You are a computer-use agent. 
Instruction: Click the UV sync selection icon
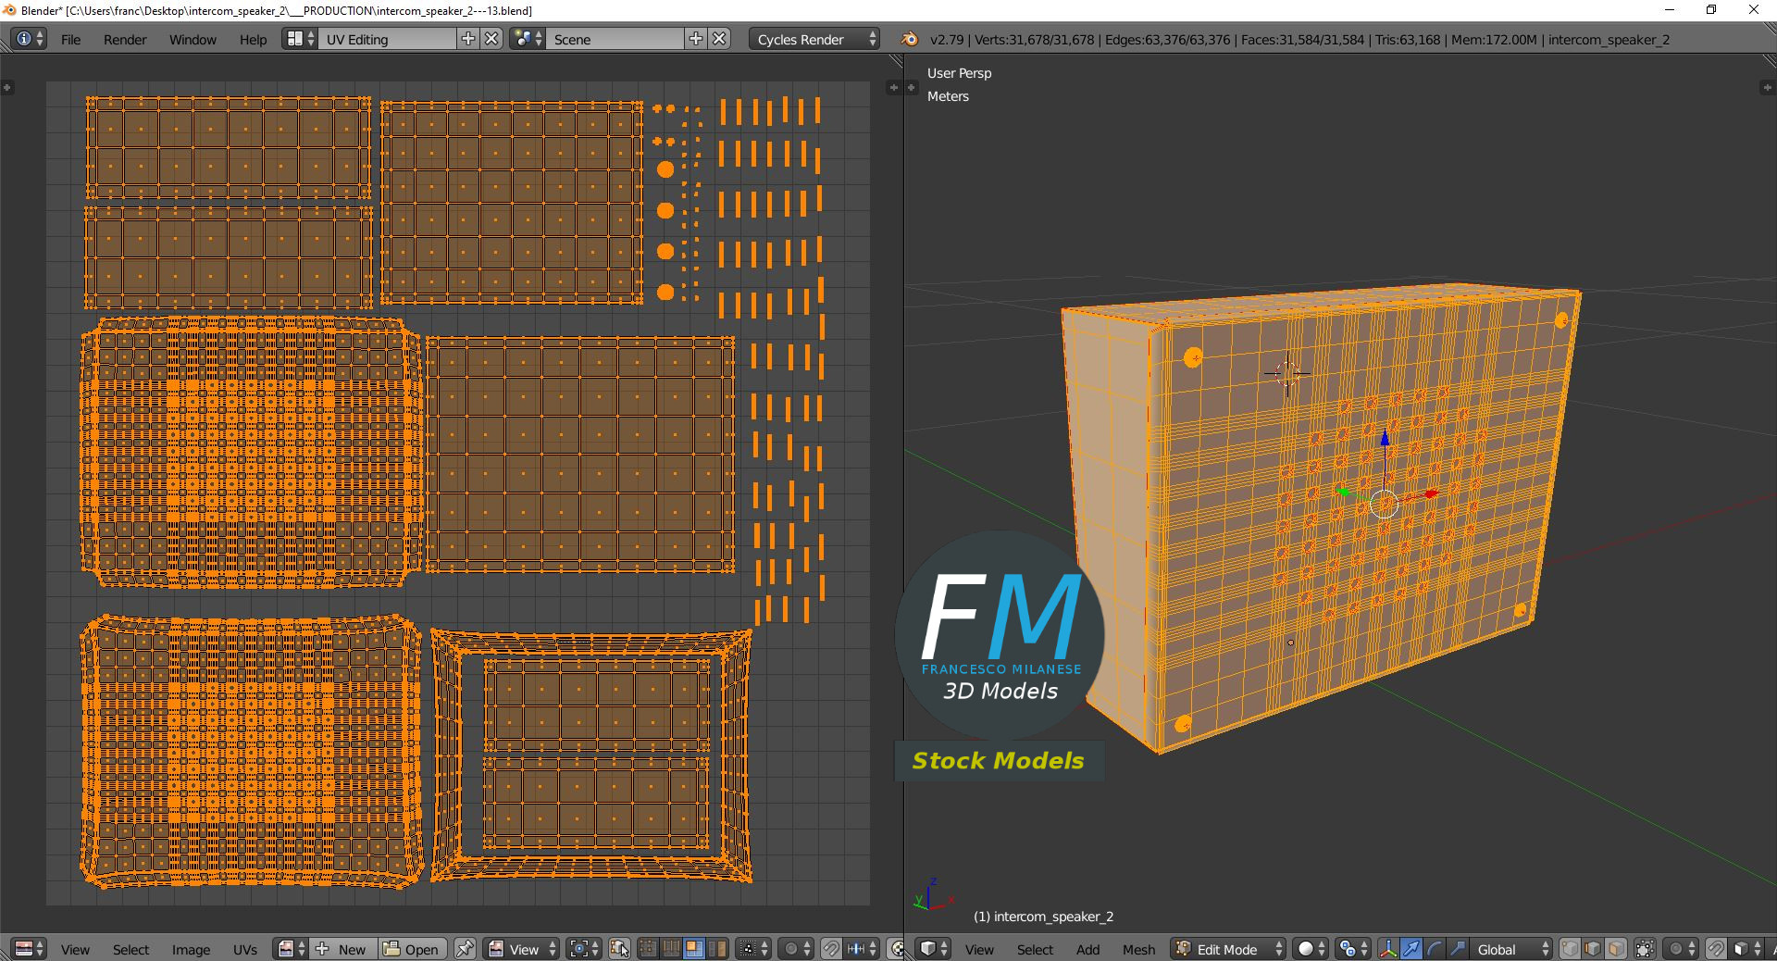pyautogui.click(x=619, y=949)
